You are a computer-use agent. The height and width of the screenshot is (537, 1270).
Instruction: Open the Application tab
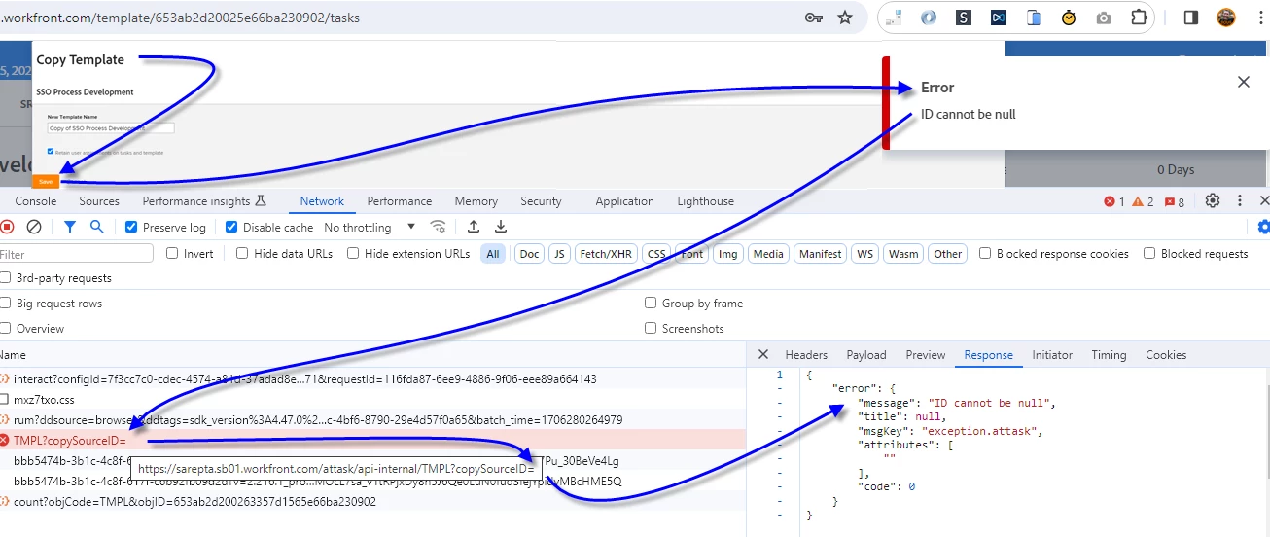click(624, 201)
